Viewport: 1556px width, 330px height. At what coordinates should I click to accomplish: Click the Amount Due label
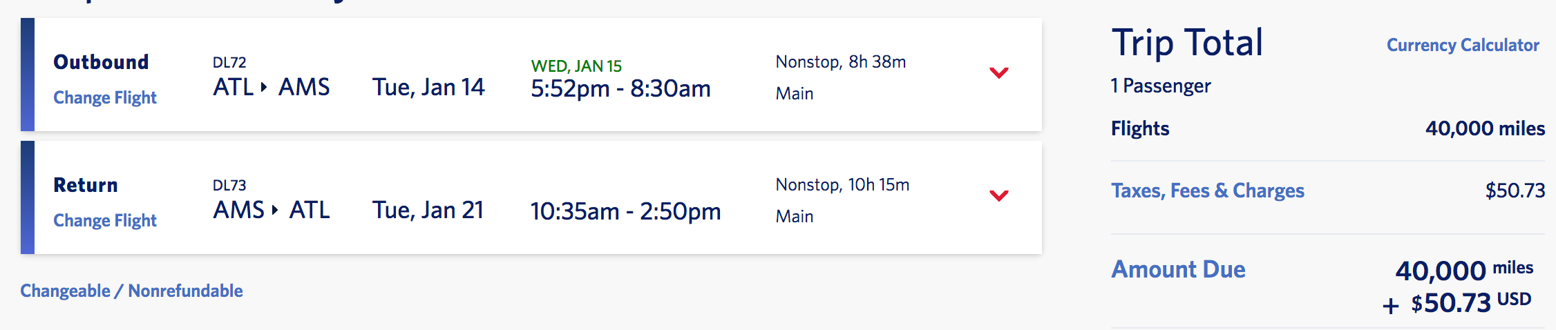point(1178,269)
